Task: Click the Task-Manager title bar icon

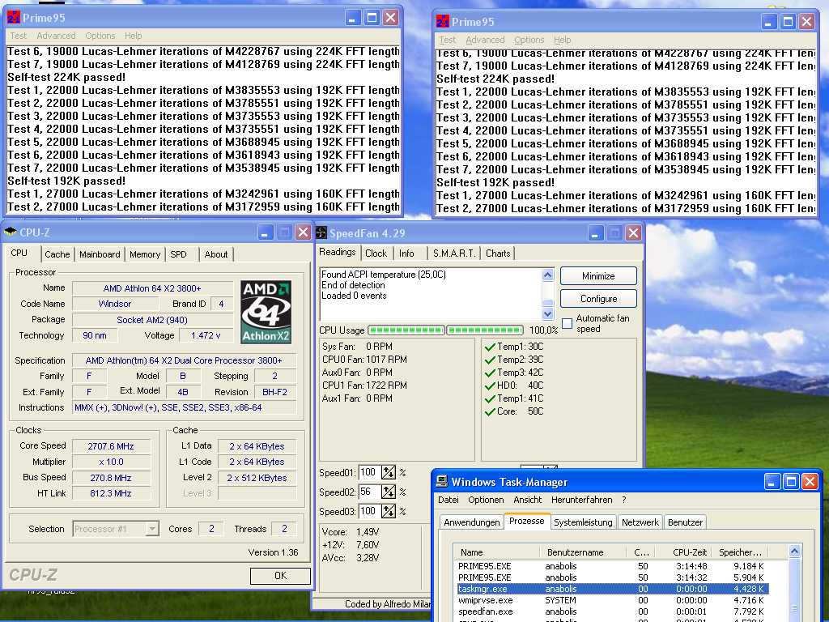Action: pos(441,481)
